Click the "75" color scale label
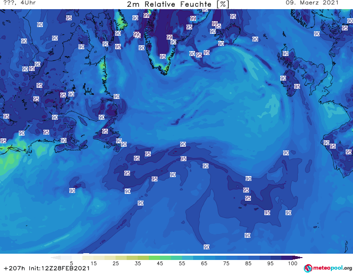The image size is (353, 273). coord(226,263)
